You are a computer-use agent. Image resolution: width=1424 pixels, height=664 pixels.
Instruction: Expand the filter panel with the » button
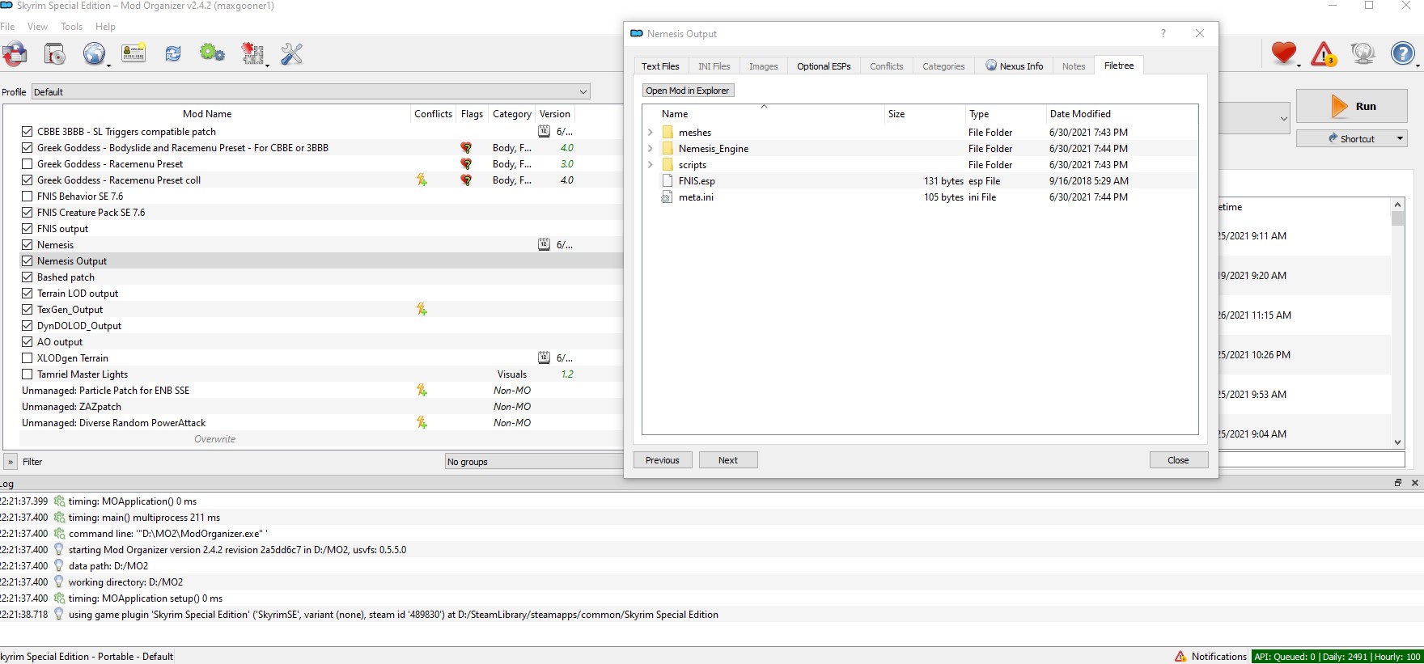pos(11,462)
